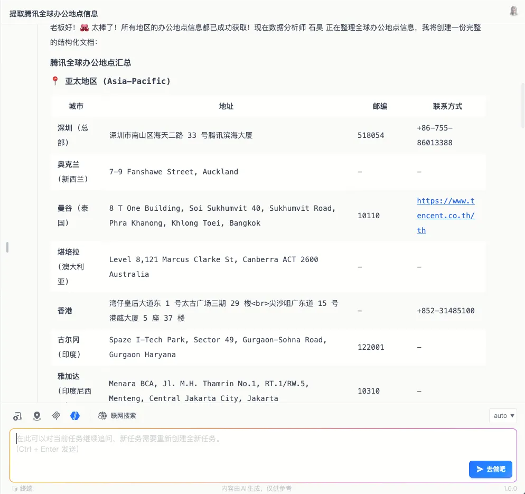
Task: Click postal code 10310
Action: coord(369,391)
